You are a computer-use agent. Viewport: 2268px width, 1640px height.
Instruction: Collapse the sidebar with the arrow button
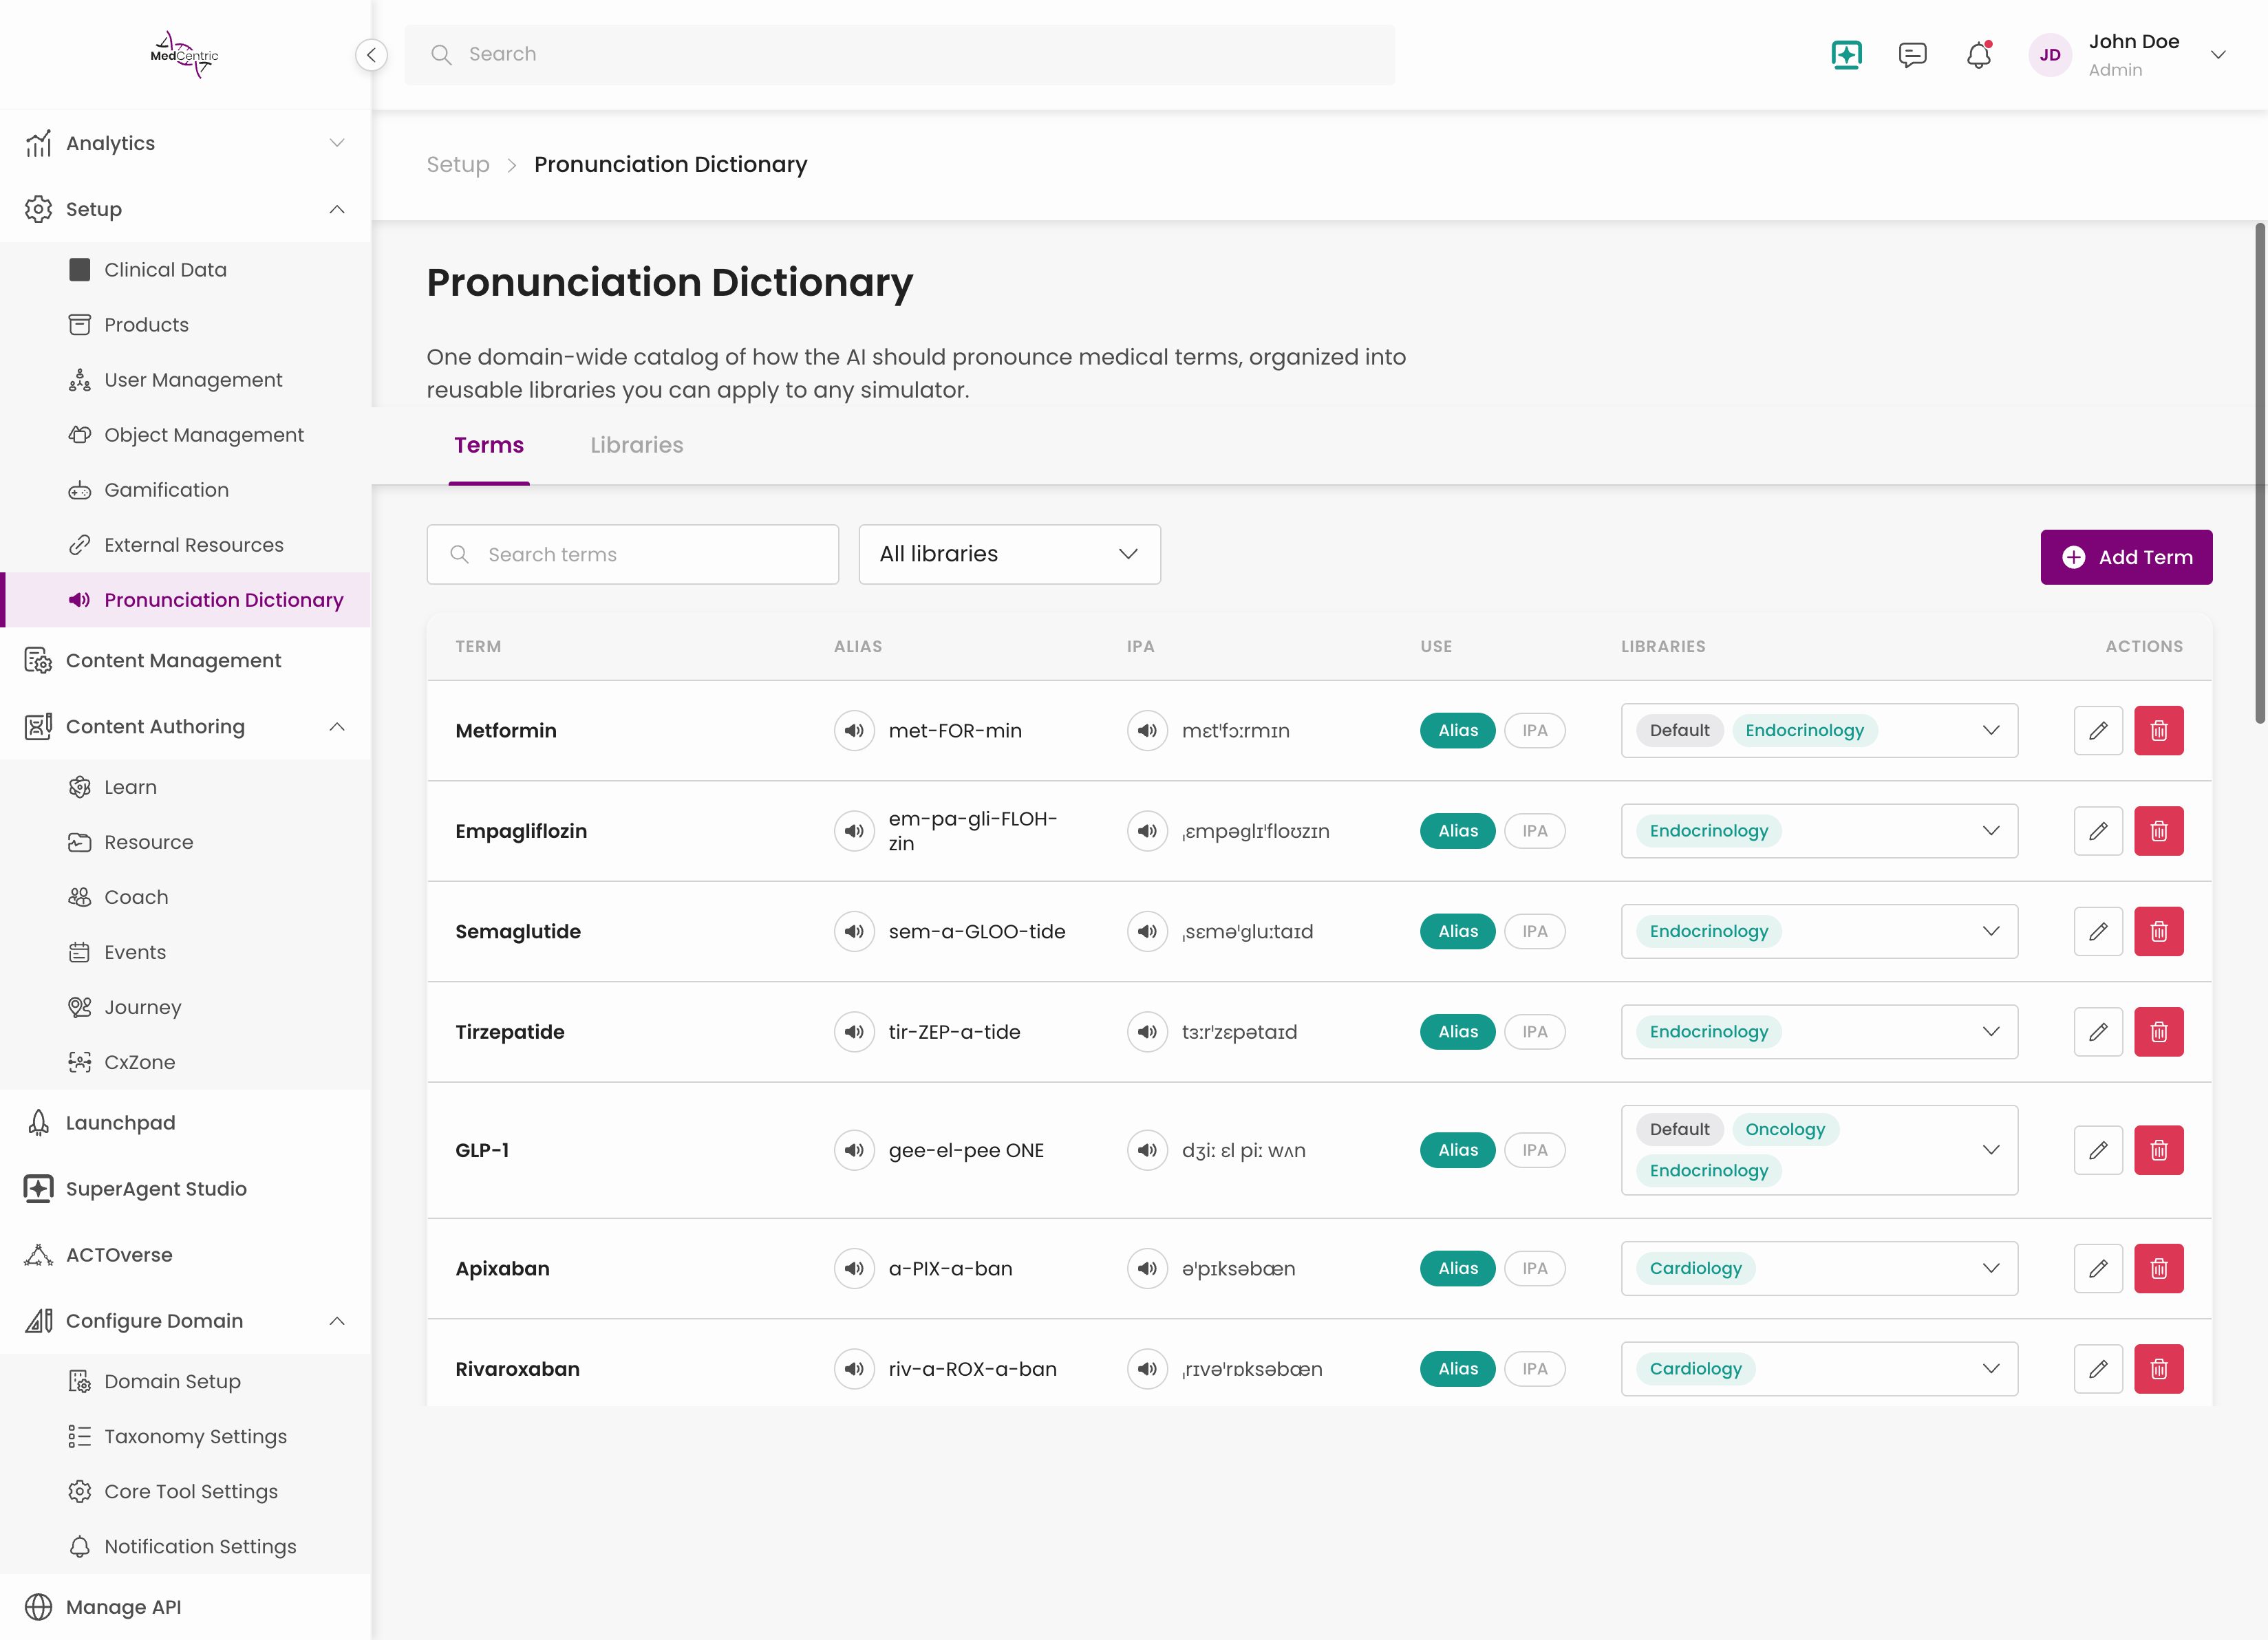[x=371, y=55]
